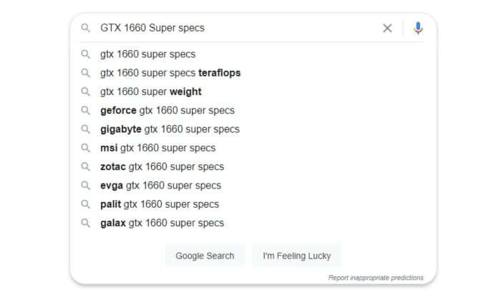The height and width of the screenshot is (292, 501).
Task: Clear the search text with X
Action: 387,28
